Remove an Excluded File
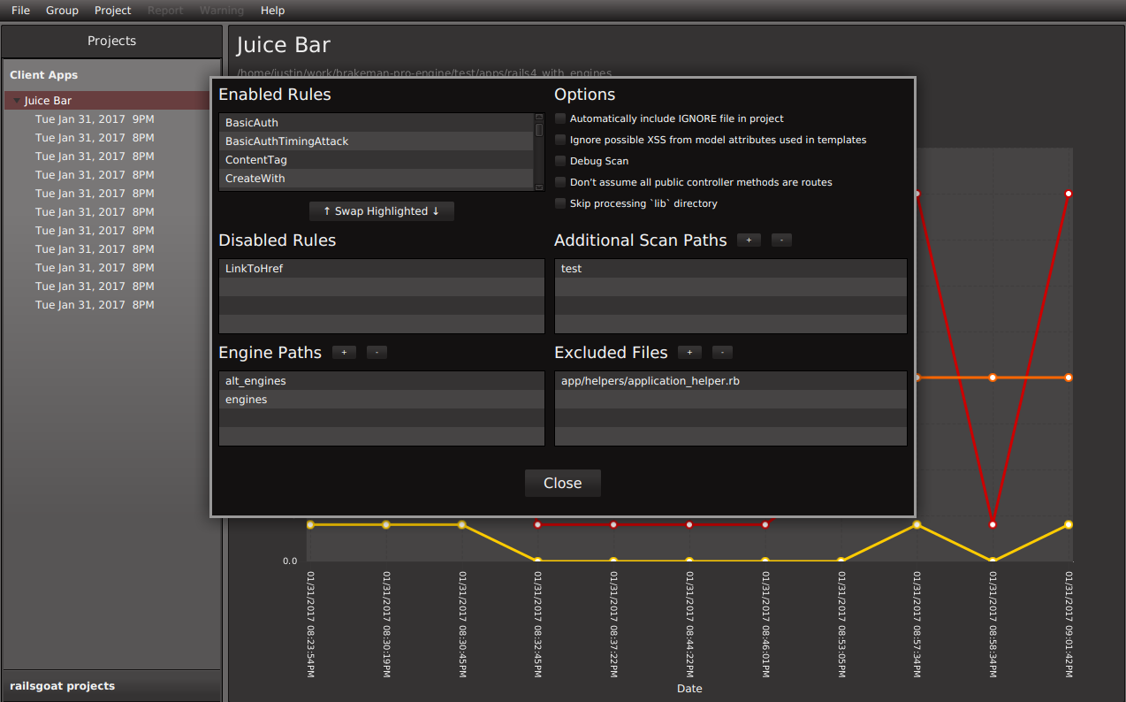1126x702 pixels. pos(722,353)
